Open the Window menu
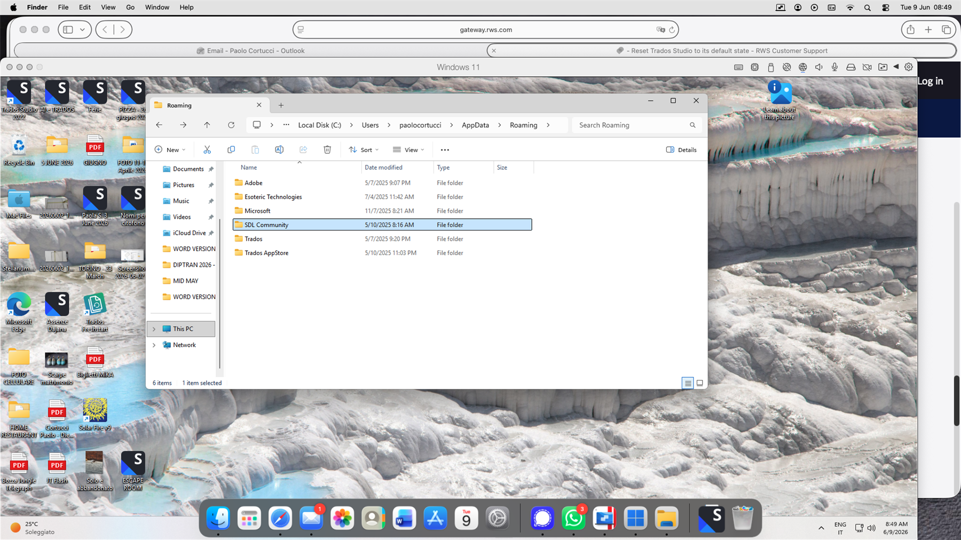961x540 pixels. pyautogui.click(x=157, y=7)
